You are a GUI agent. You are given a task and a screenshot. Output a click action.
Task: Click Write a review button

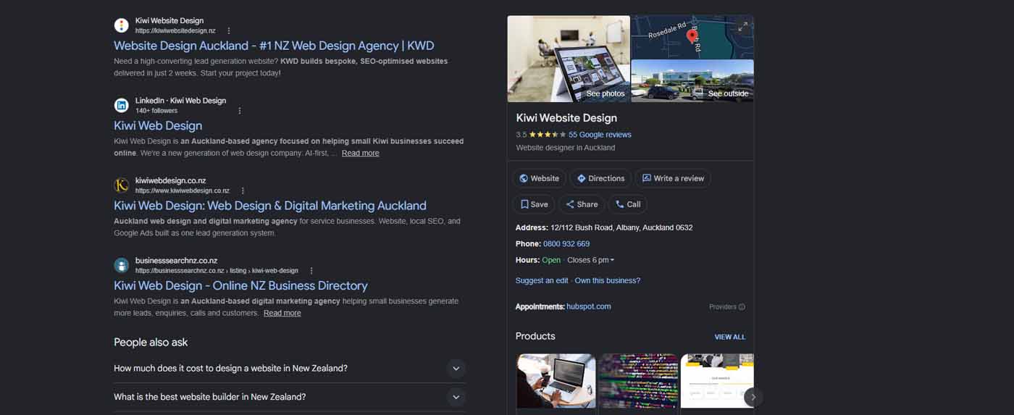673,178
